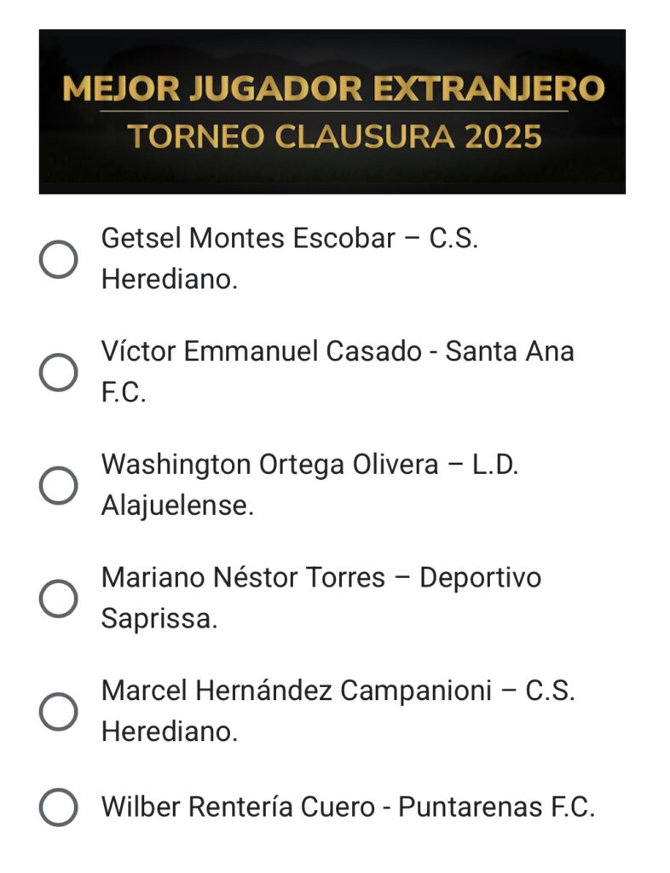The width and height of the screenshot is (670, 873).
Task: Pick the Washington Ortega Olivera radio button
Action: 59,486
